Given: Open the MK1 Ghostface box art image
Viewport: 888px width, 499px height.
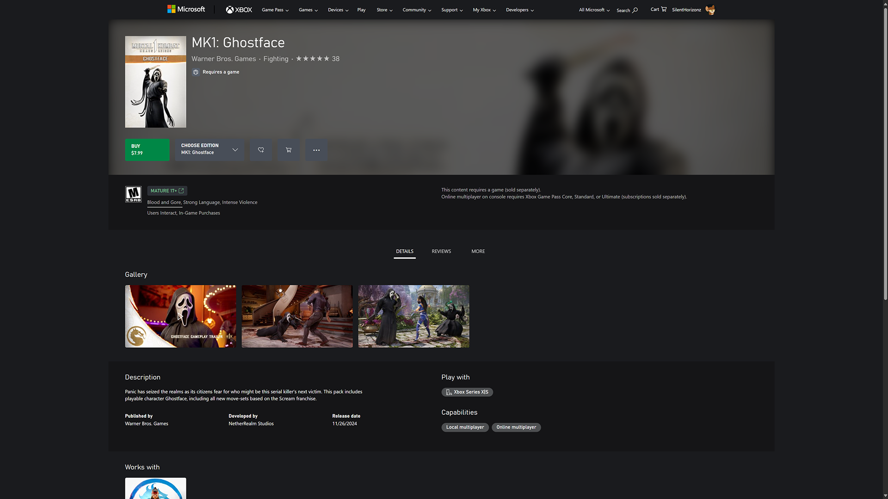Looking at the screenshot, I should pos(155,82).
